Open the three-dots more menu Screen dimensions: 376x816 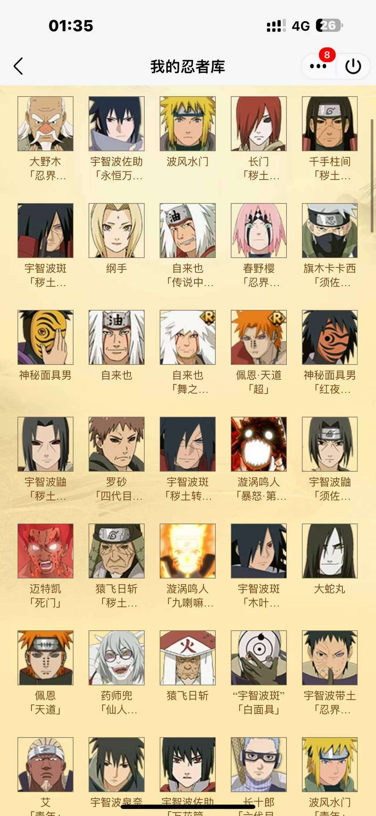coord(318,66)
